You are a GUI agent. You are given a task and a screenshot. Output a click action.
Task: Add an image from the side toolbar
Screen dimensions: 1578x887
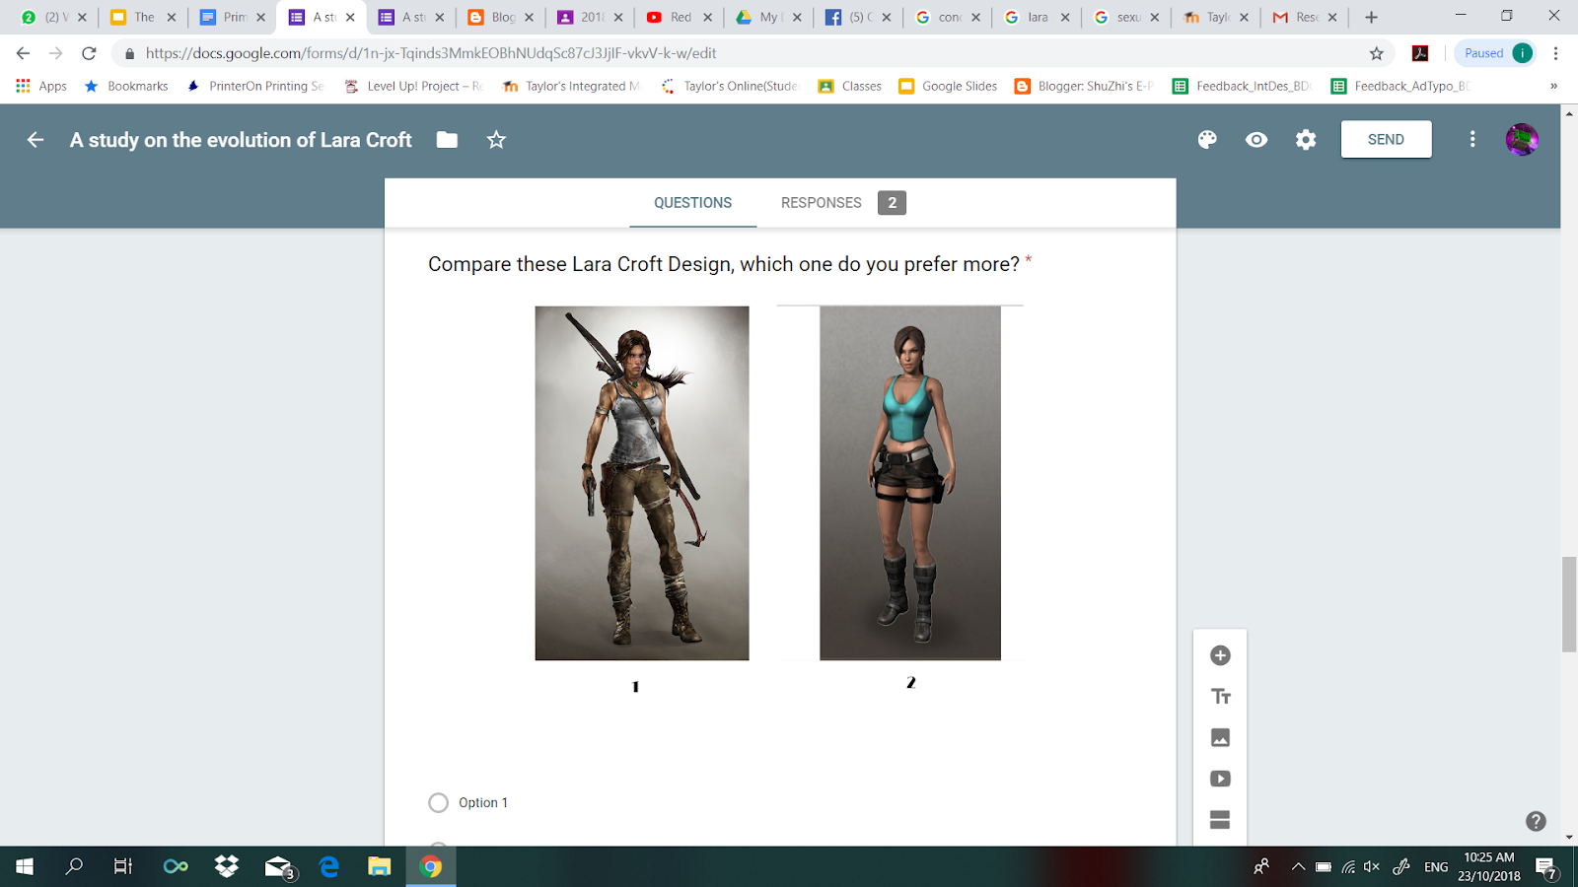tap(1220, 737)
